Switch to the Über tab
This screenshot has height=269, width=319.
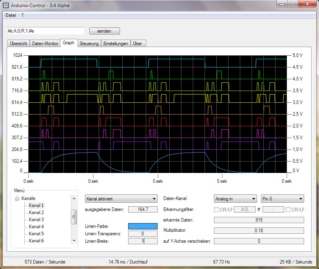pos(138,44)
